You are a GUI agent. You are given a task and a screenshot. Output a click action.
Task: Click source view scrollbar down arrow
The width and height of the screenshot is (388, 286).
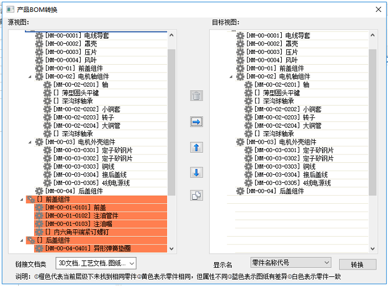point(172,249)
